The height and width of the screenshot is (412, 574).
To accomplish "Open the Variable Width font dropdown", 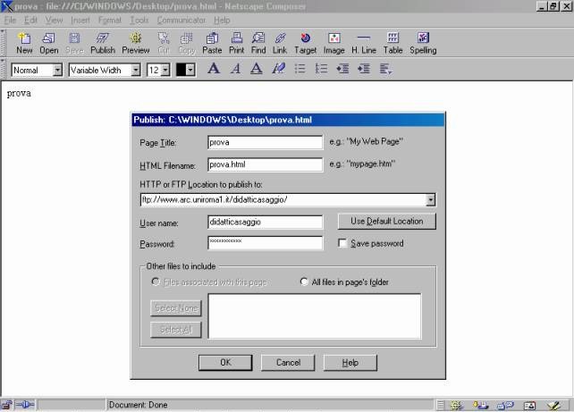I will click(x=136, y=70).
